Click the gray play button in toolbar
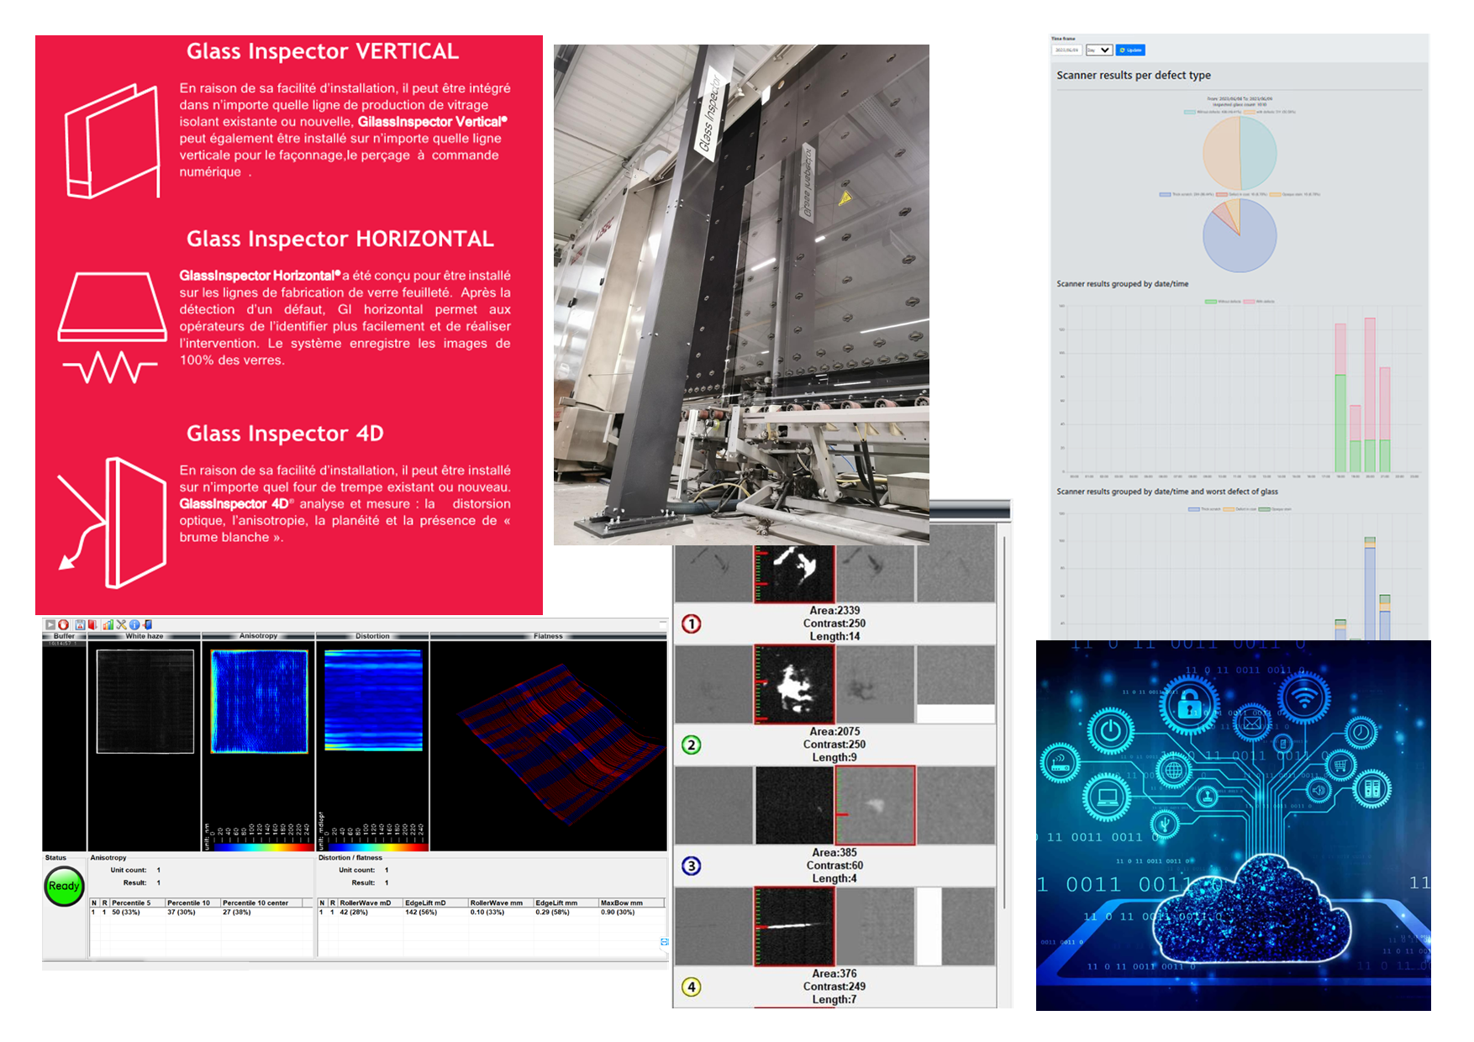 tap(50, 624)
